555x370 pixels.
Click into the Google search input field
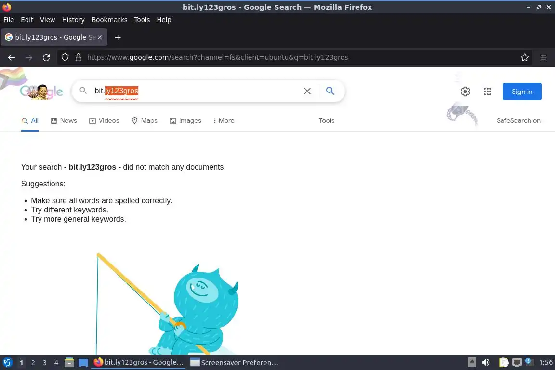(197, 91)
